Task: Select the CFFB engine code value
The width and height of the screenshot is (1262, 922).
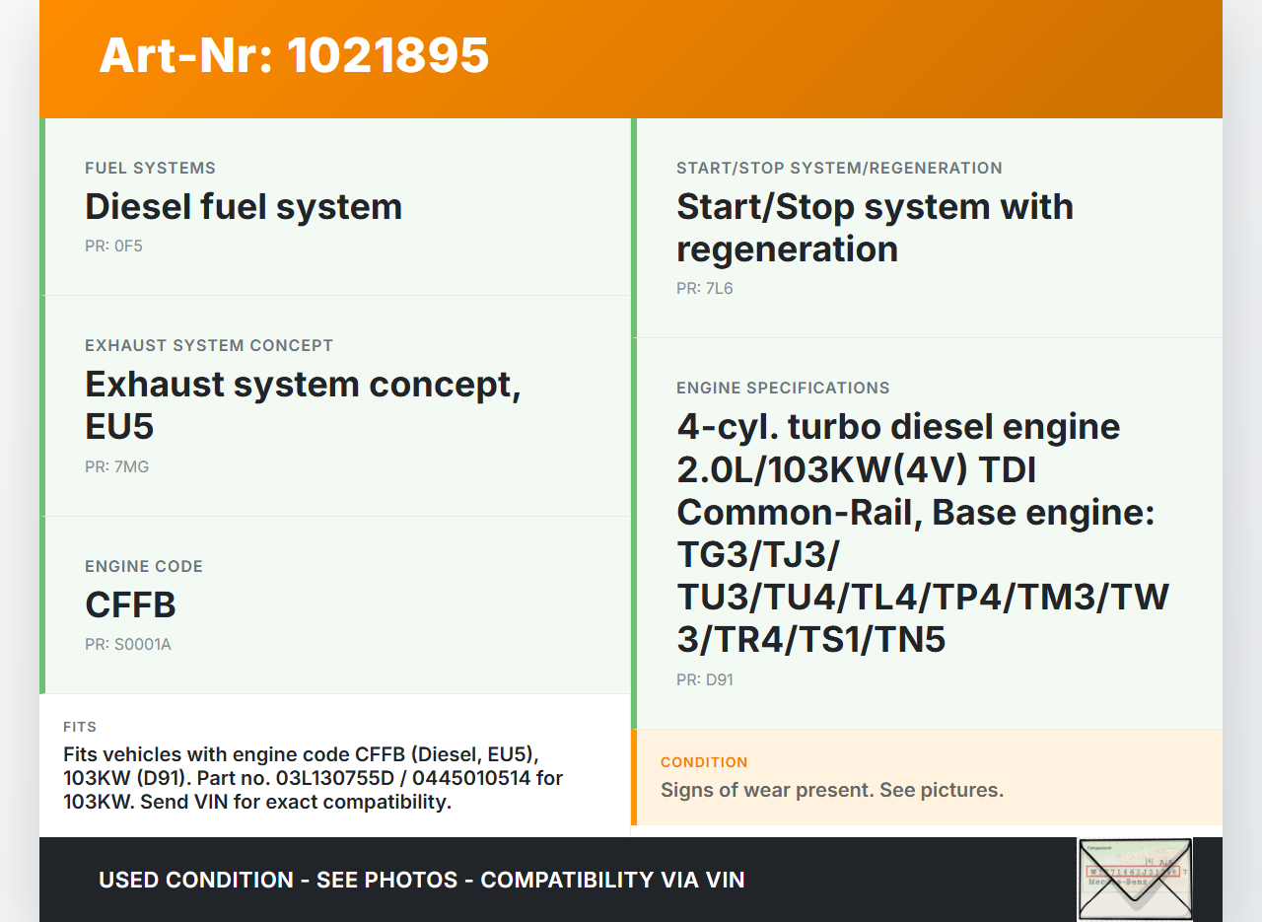Action: pos(130,605)
